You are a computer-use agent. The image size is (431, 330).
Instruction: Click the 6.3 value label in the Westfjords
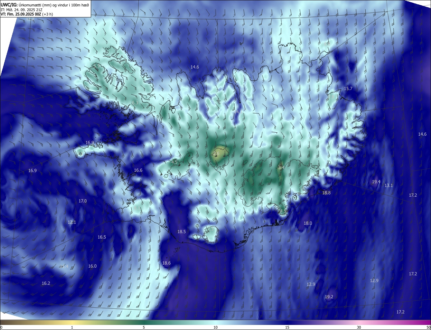point(135,103)
